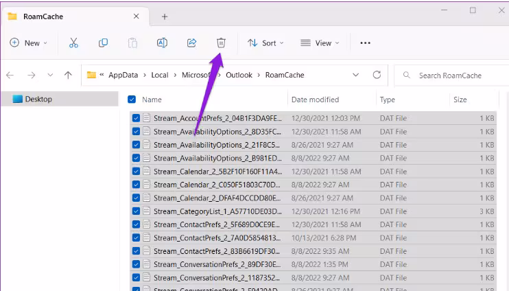Uncheck Stream_AvailabilityOptions_2_21F8C5 checkbox
The width and height of the screenshot is (509, 291).
pos(136,145)
